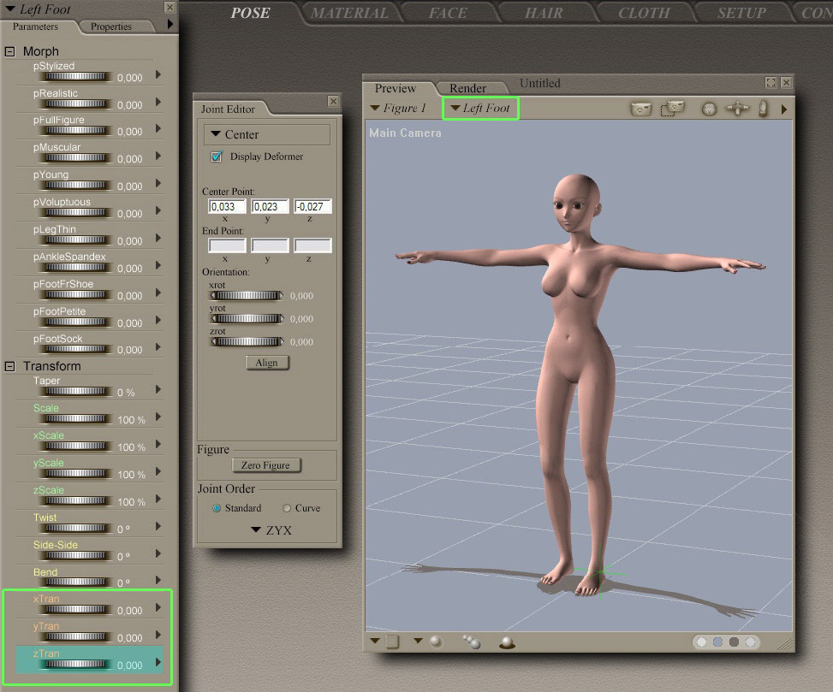Click the Zero Figure button
833x692 pixels.
[x=266, y=465]
